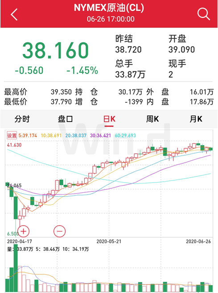
Task: Tap the 5-day MA value 39.174
Action: coord(28,135)
